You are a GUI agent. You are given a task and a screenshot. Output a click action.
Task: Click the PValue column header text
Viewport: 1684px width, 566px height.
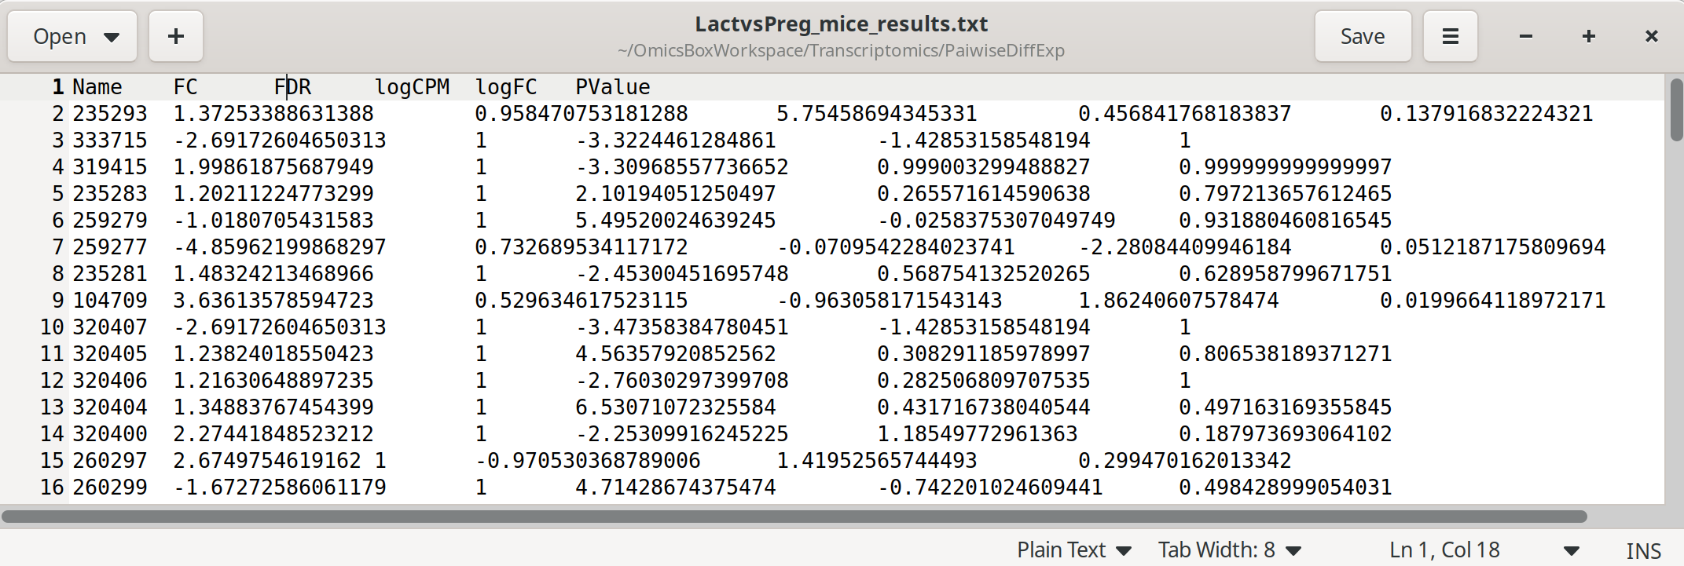(x=612, y=87)
